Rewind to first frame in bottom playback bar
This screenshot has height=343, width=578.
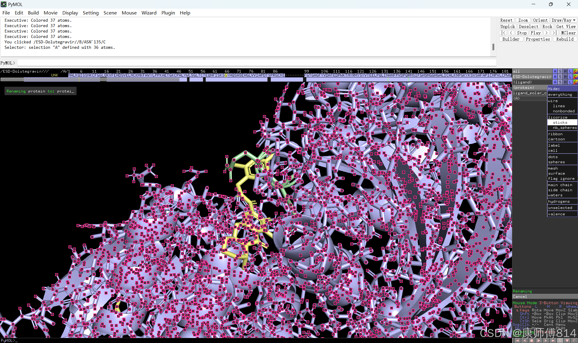(x=517, y=341)
